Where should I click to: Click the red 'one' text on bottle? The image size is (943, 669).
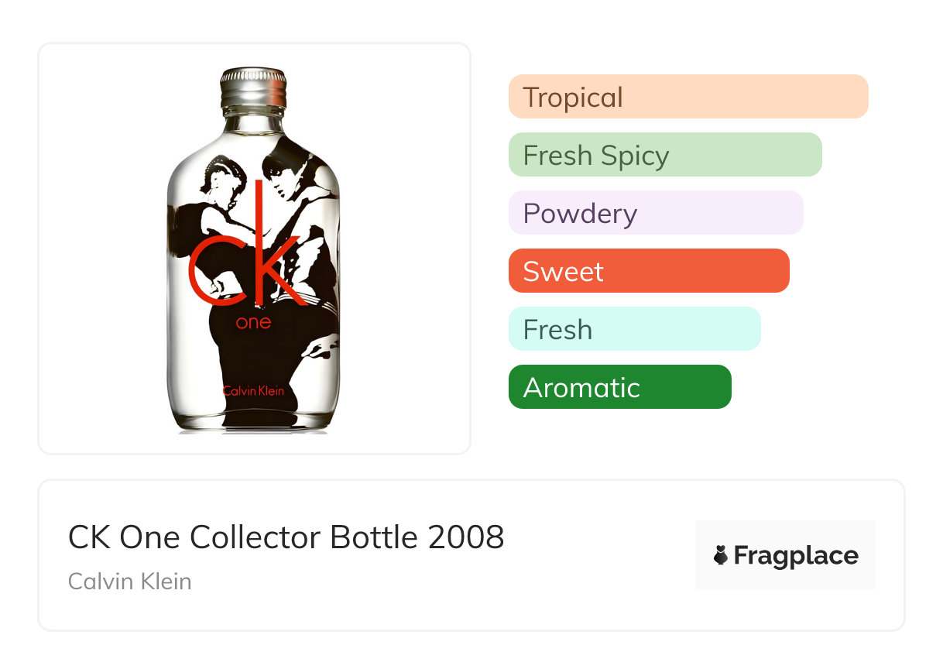[253, 322]
